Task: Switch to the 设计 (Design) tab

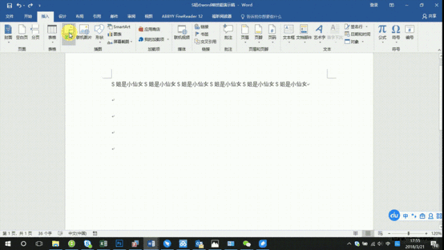Action: pos(62,17)
